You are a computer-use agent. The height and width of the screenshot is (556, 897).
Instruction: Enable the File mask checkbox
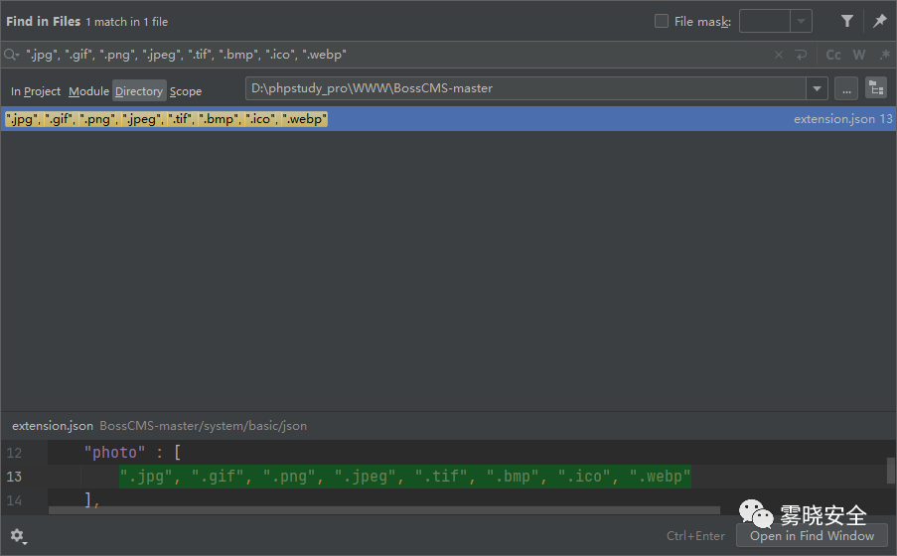(x=662, y=21)
